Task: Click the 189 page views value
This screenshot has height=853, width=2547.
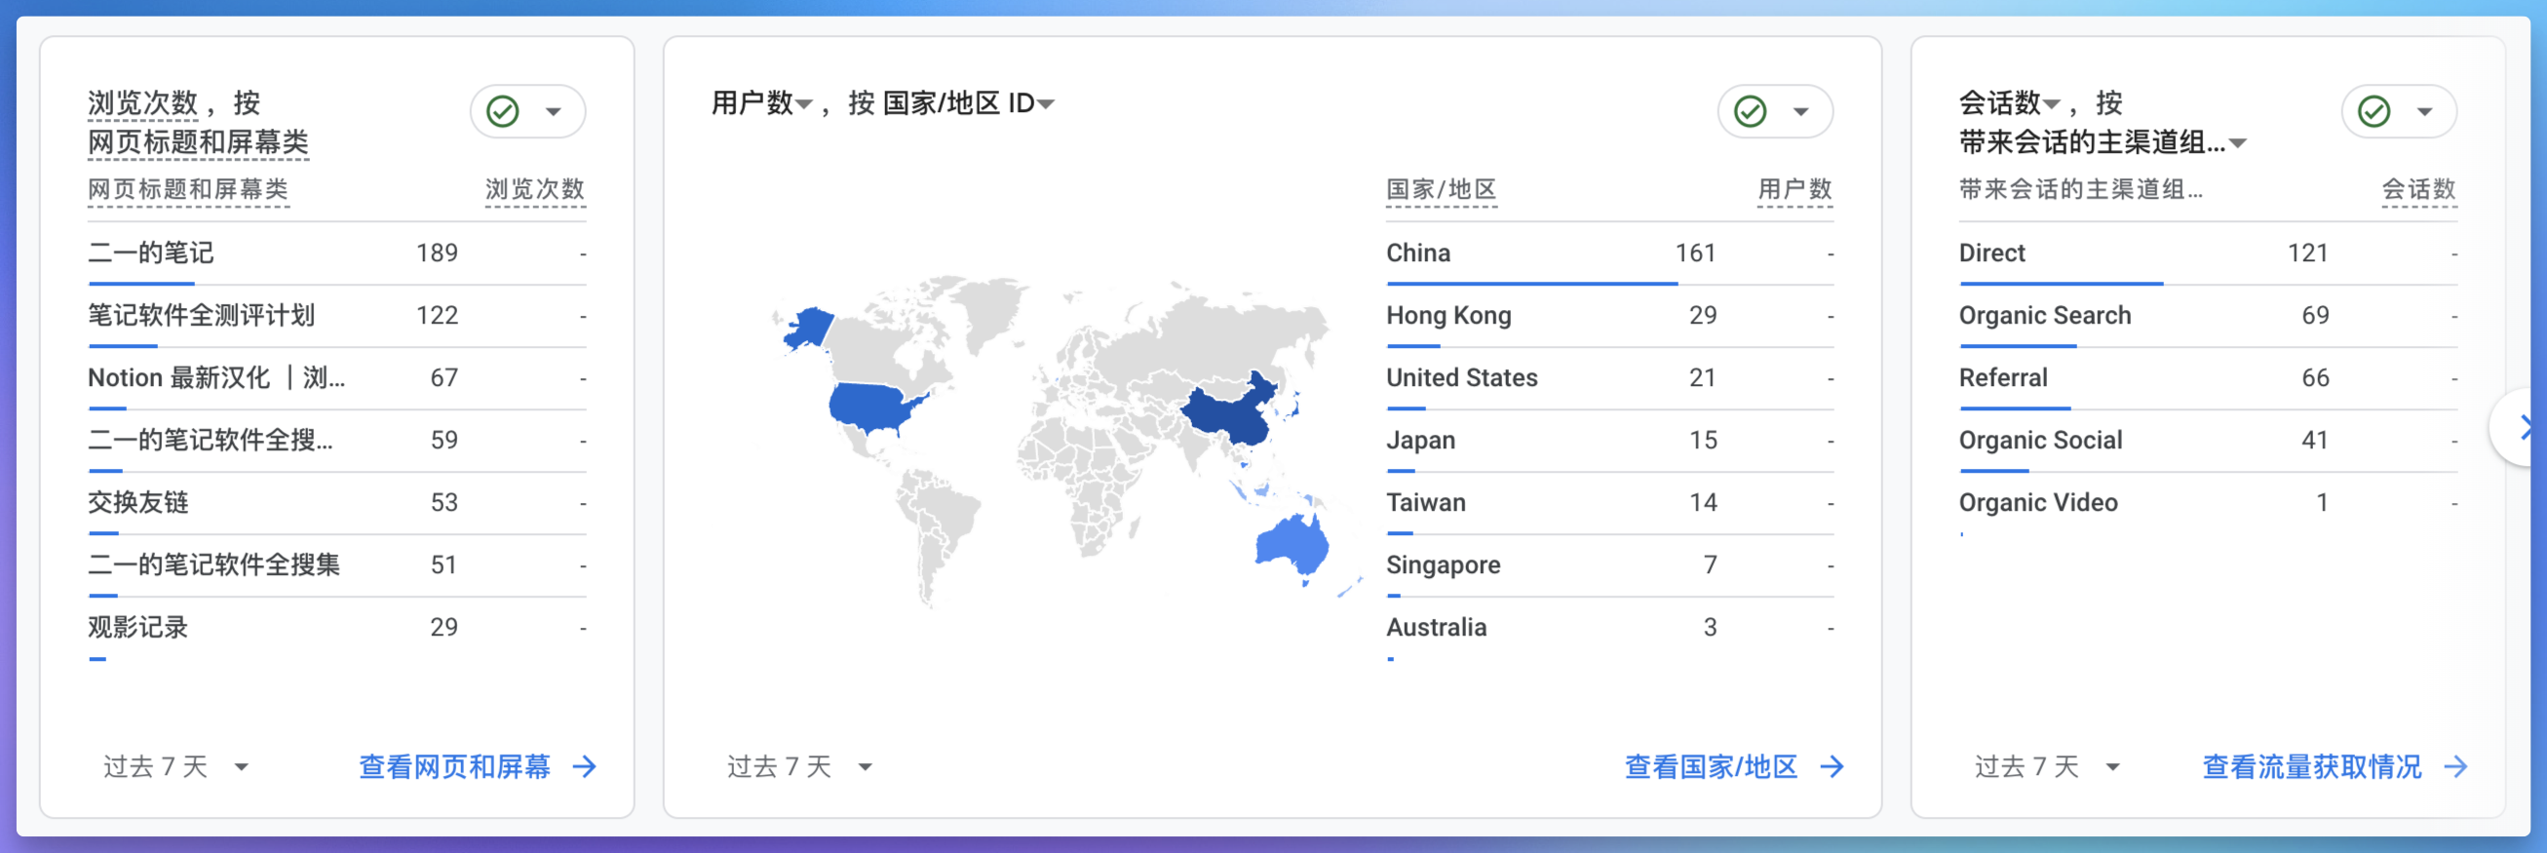Action: point(436,253)
